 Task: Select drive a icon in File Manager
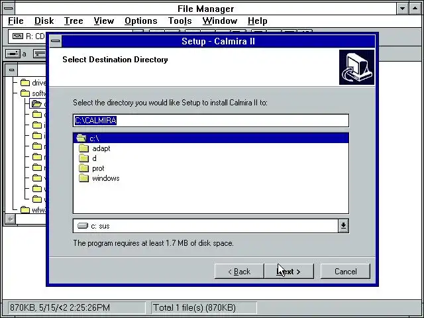point(13,54)
